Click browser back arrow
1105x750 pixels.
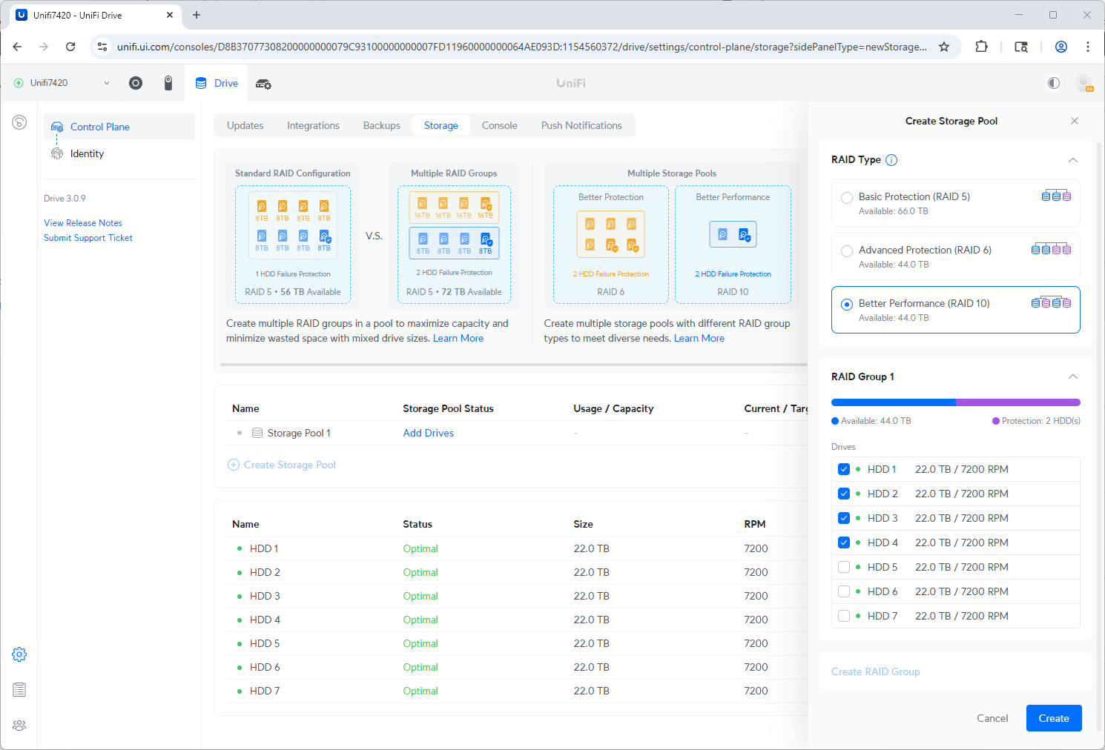pyautogui.click(x=17, y=47)
